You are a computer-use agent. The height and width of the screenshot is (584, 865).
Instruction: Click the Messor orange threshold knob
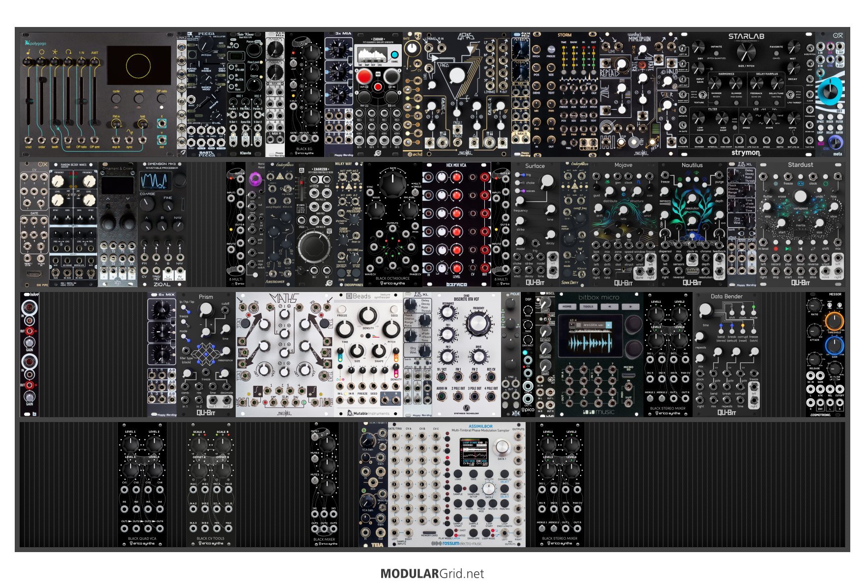tap(834, 321)
